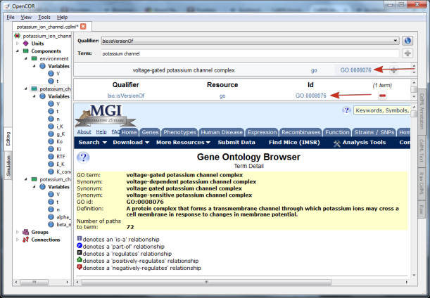Viewport: 430px width, 298px height.
Task: Click the Find Mice (IMSR) link
Action: coord(294,143)
